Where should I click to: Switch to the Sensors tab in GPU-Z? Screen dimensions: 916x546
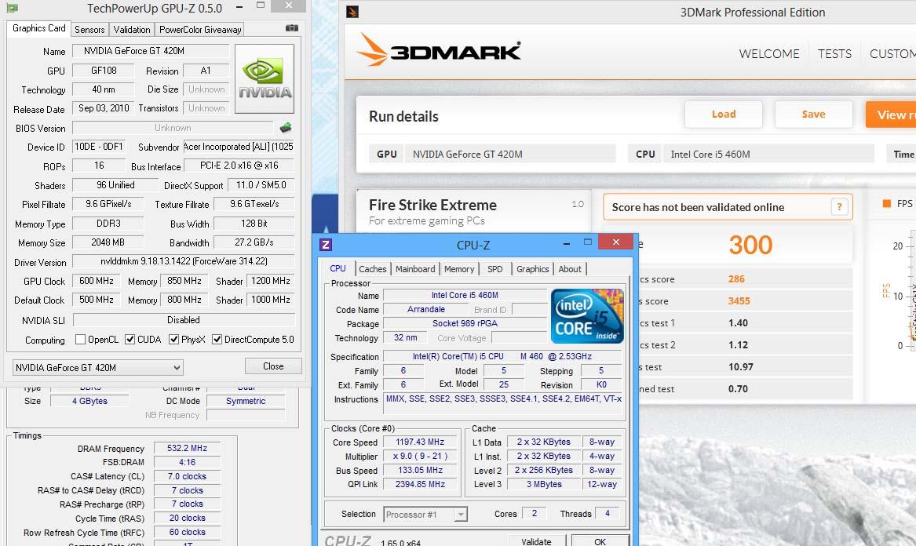coord(89,29)
